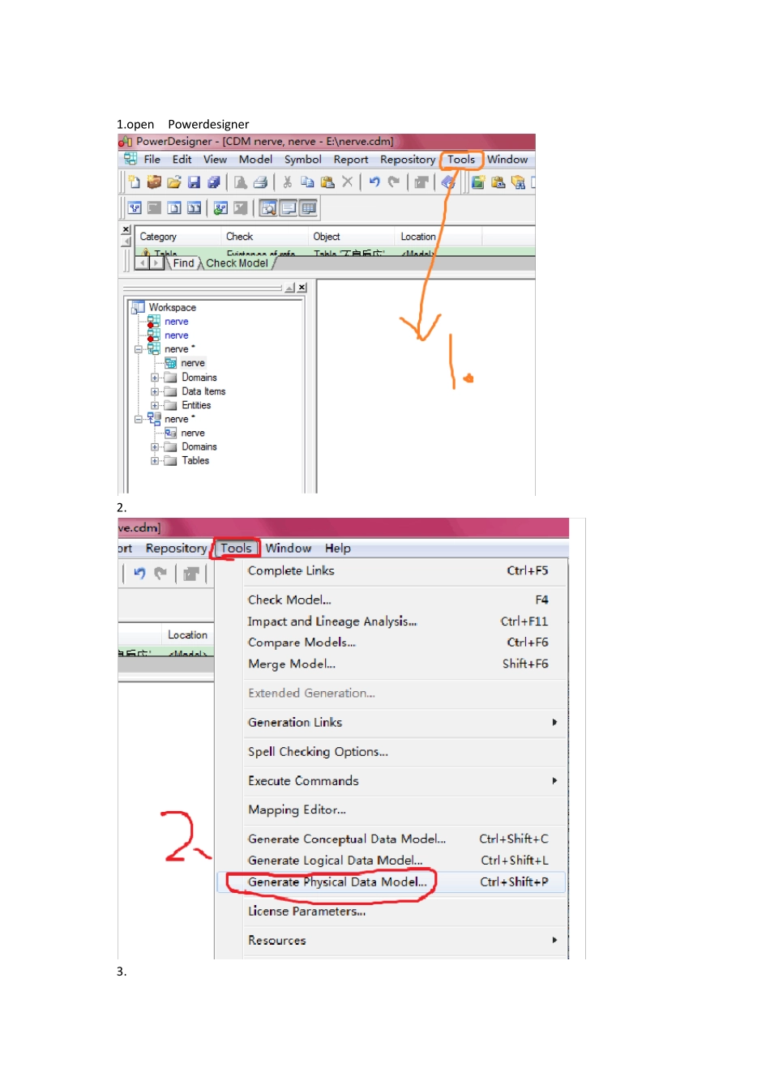
Task: Switch to the Find tab
Action: pos(183,263)
